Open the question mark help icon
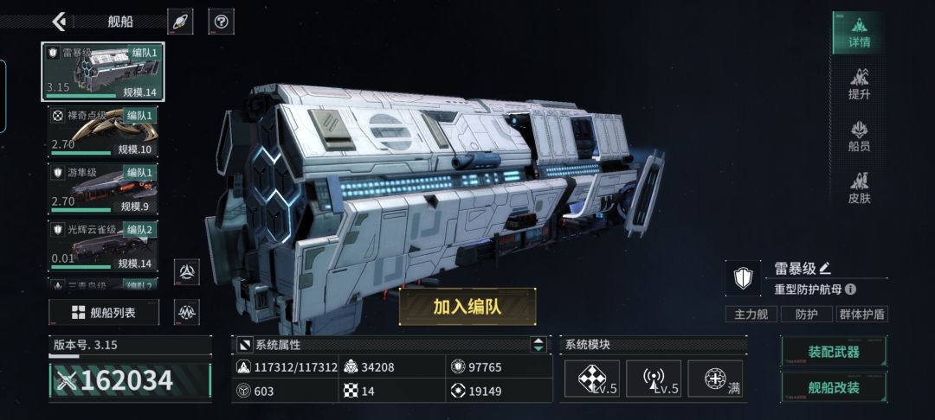This screenshot has width=935, height=420. 222,22
